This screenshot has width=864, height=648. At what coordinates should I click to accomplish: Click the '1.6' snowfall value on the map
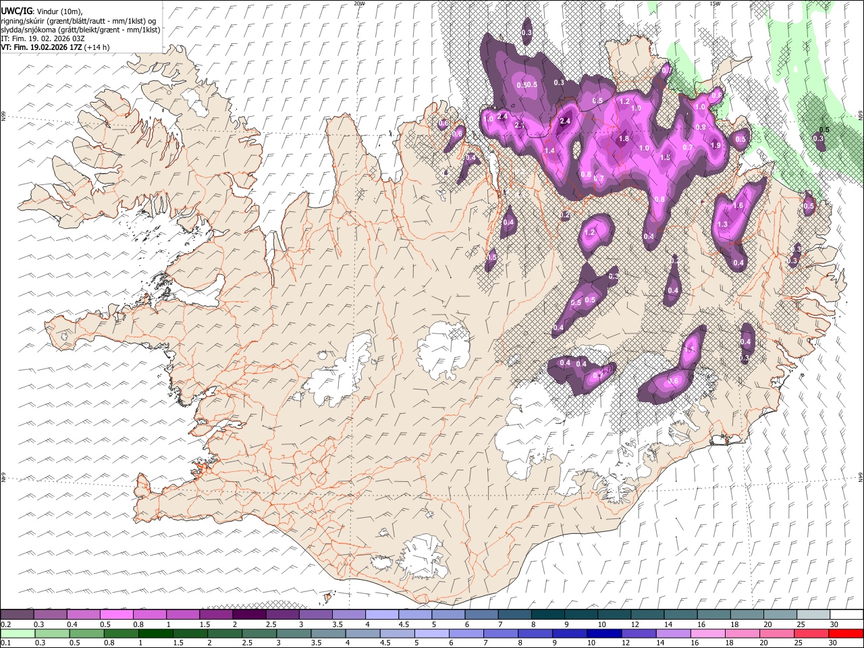738,206
